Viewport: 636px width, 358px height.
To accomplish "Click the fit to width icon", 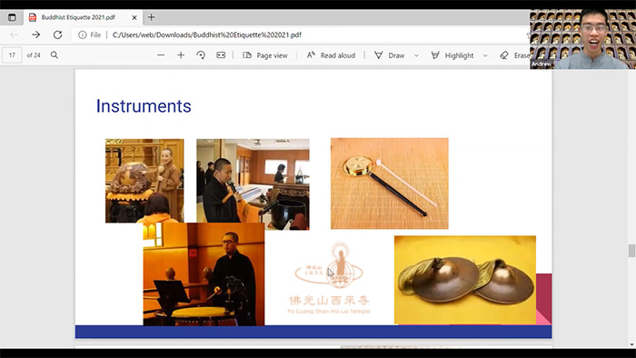I will [x=221, y=55].
